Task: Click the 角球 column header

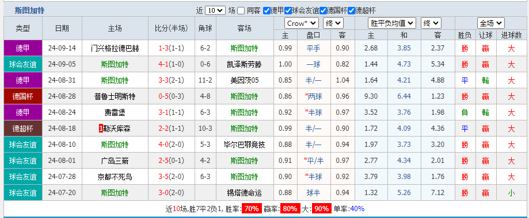Action: point(205,29)
